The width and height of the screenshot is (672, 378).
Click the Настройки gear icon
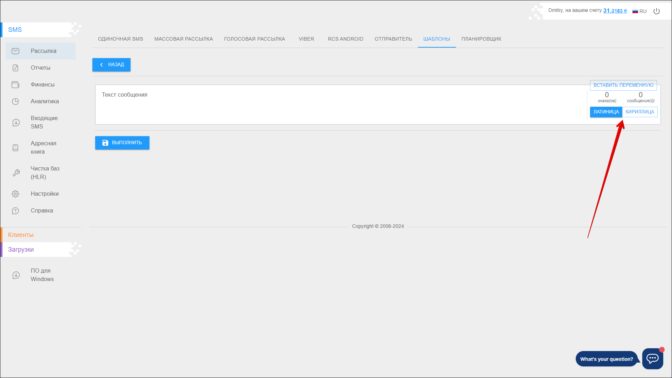coord(15,194)
